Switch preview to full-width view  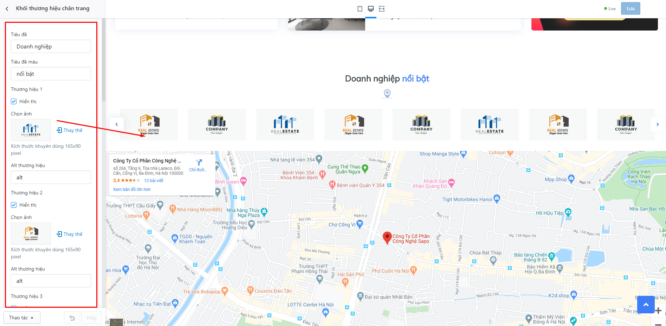point(382,9)
